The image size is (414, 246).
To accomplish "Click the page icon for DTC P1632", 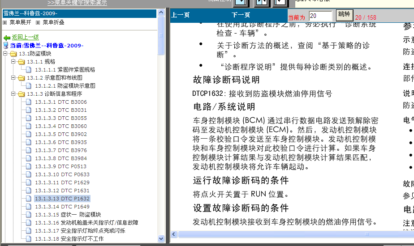I will [x=29, y=198].
